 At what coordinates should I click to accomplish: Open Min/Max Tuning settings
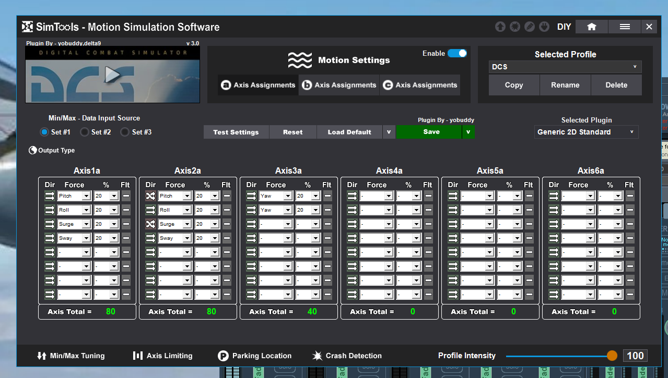71,356
